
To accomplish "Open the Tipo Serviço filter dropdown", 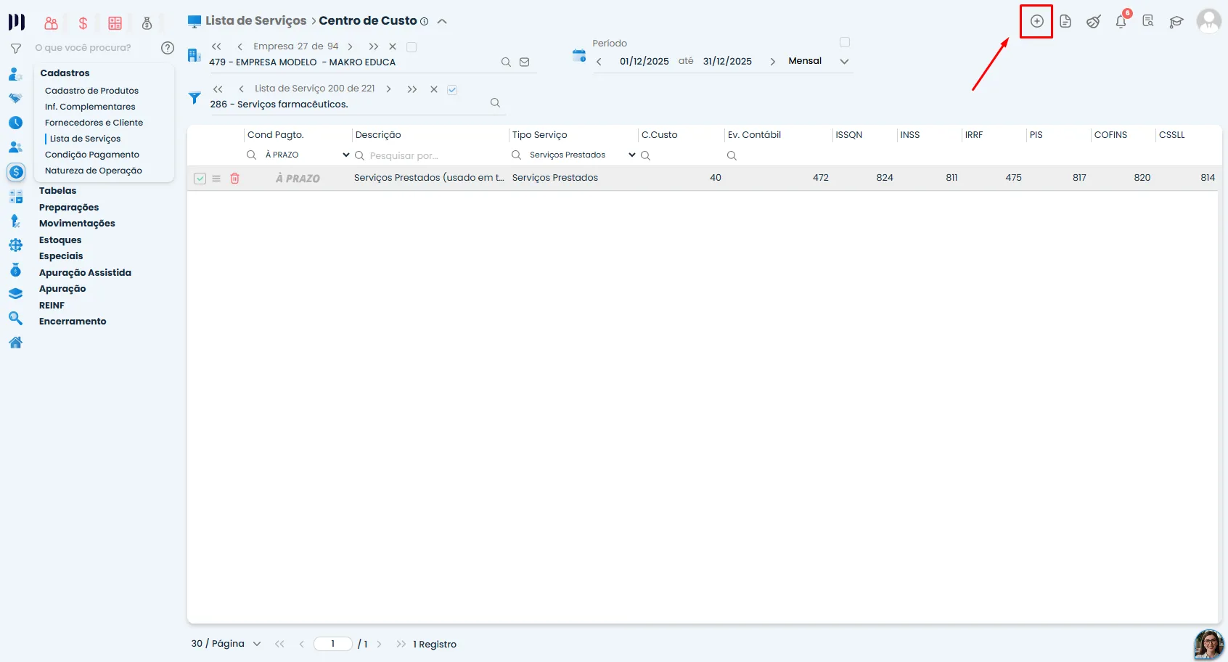I will (x=583, y=155).
